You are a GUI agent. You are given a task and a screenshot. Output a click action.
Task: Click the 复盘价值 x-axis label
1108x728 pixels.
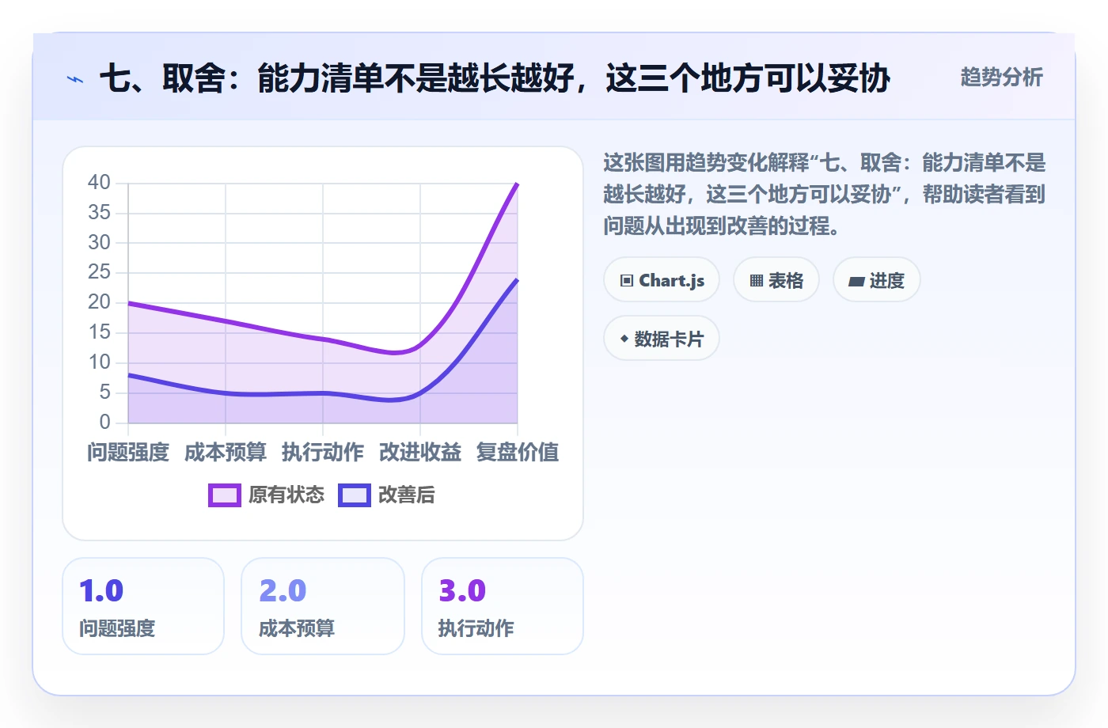[518, 452]
